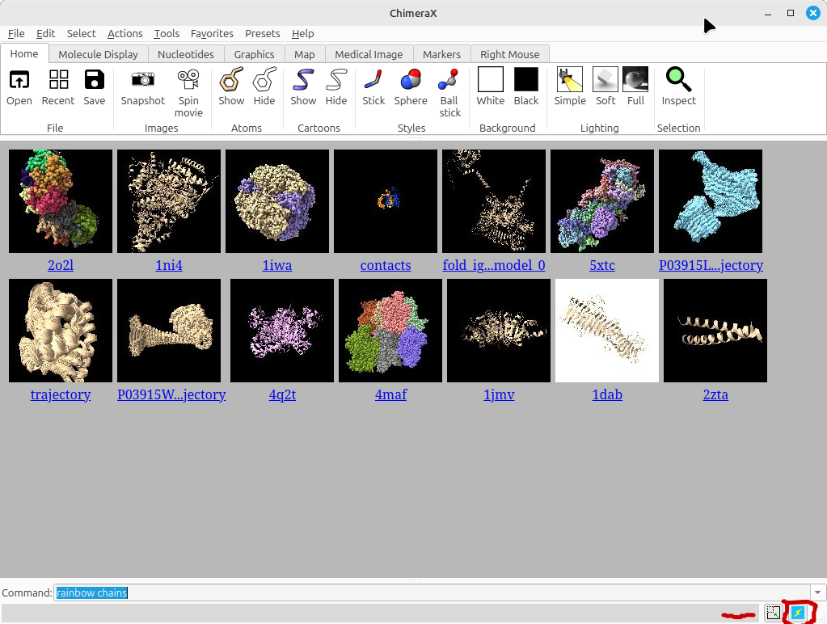
Task: Open the contacts link
Action: pos(386,265)
